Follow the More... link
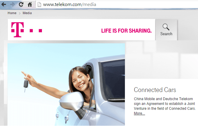The image size is (198, 126). coord(139,113)
